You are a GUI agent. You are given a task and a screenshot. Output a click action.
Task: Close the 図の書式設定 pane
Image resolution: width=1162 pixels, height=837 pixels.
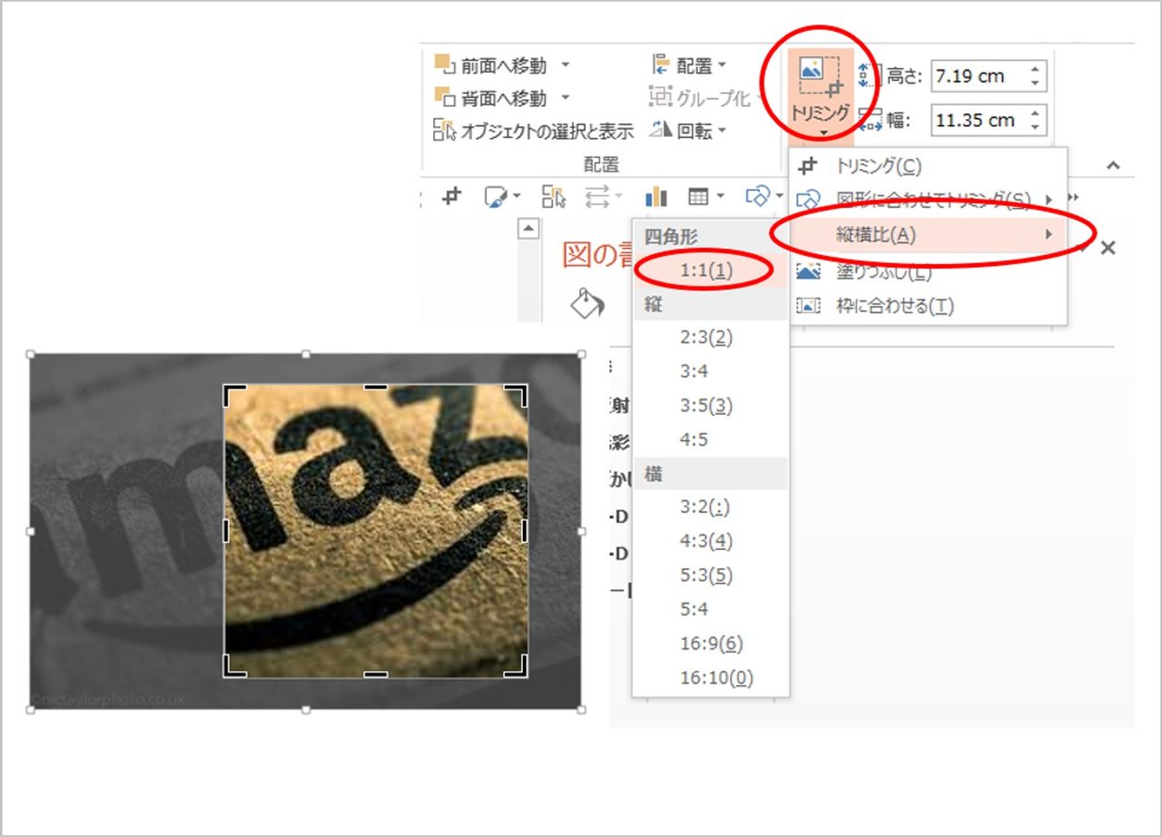[1108, 248]
